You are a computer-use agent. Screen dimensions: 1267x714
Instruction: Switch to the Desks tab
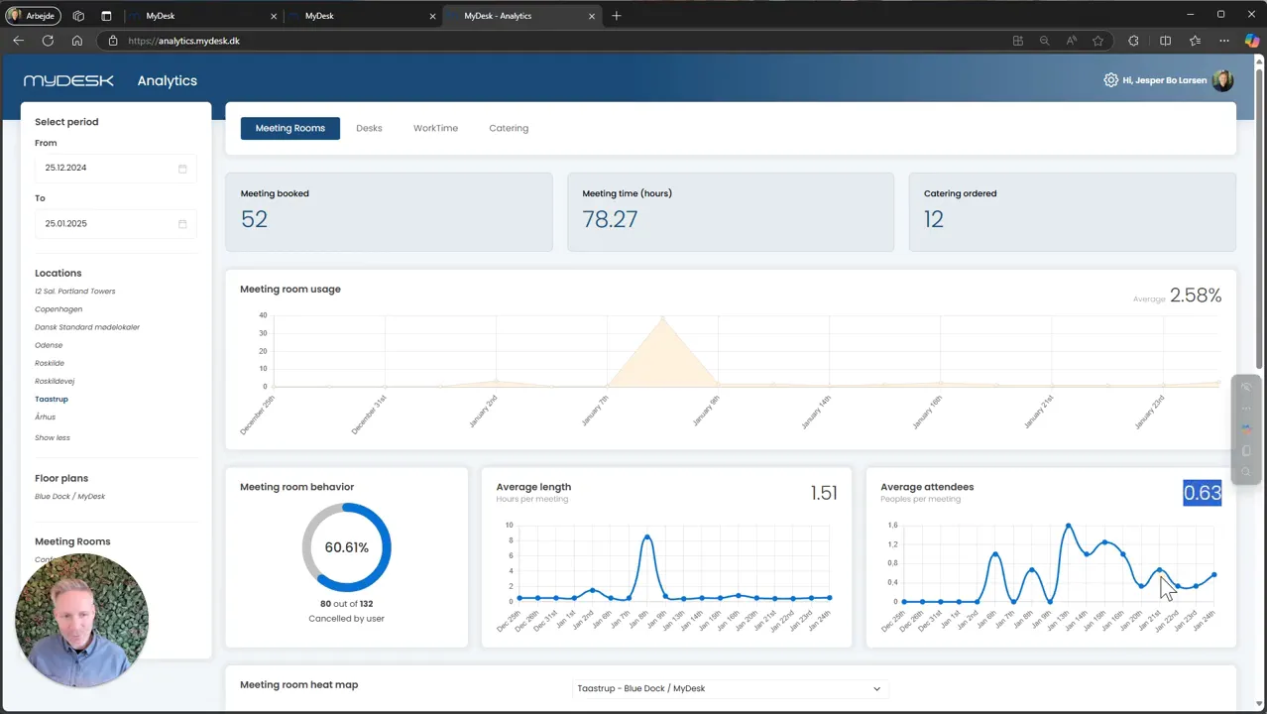click(369, 128)
